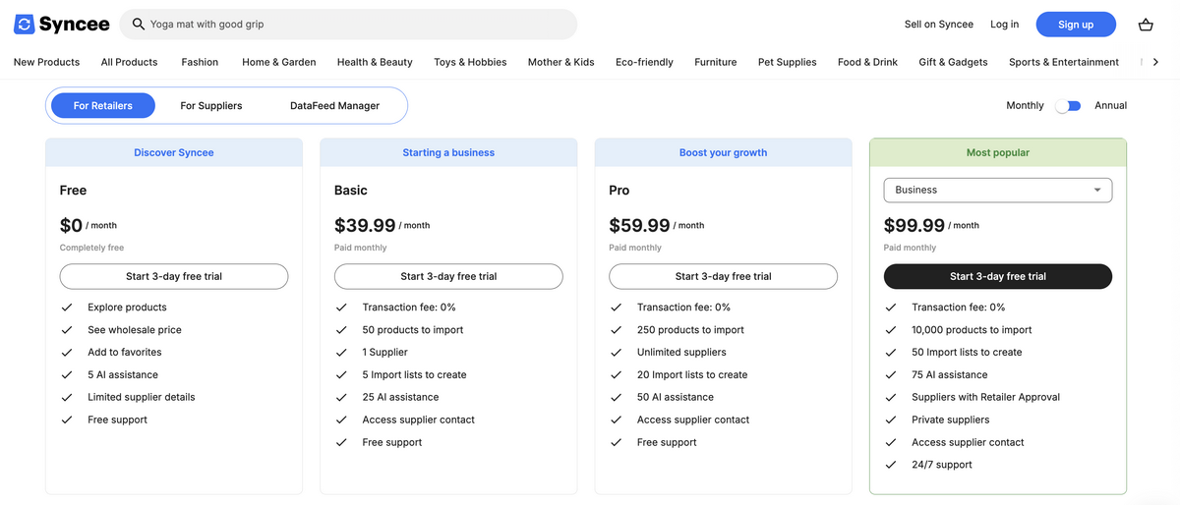
Task: Click checkmark beside 20 Import lists
Action: tap(616, 374)
